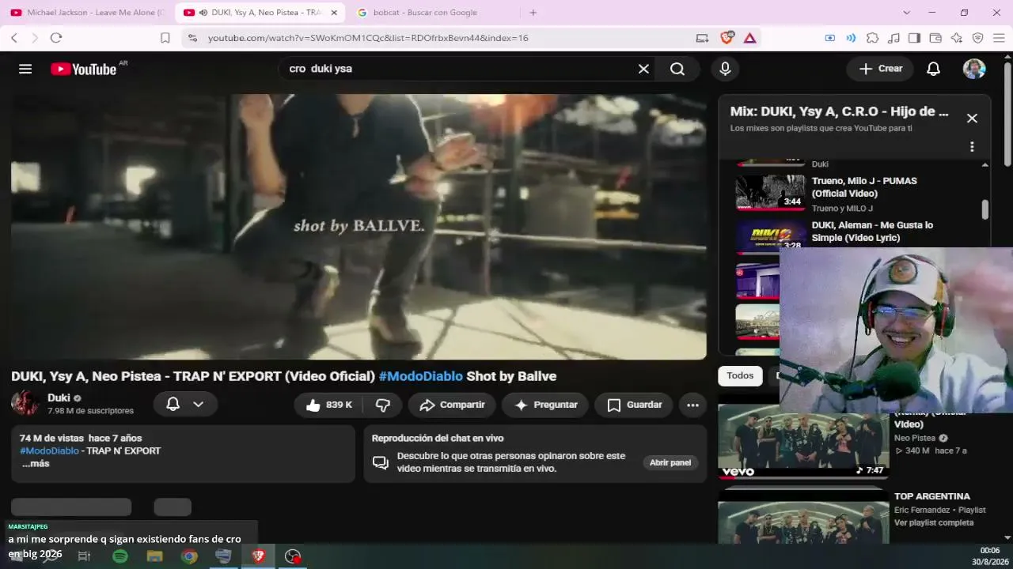The height and width of the screenshot is (569, 1013).
Task: Open Brave Rewards triangle icon
Action: [x=749, y=38]
